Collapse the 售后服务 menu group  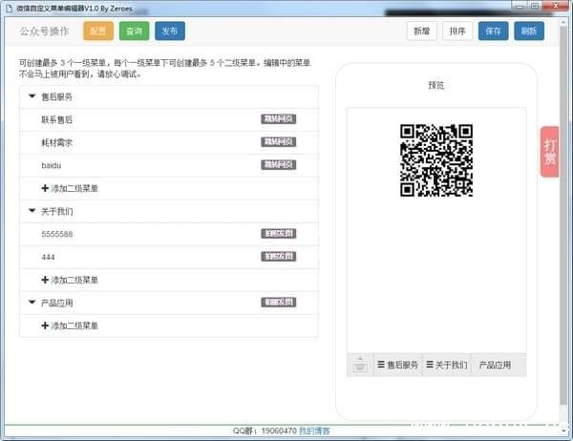pyautogui.click(x=32, y=96)
